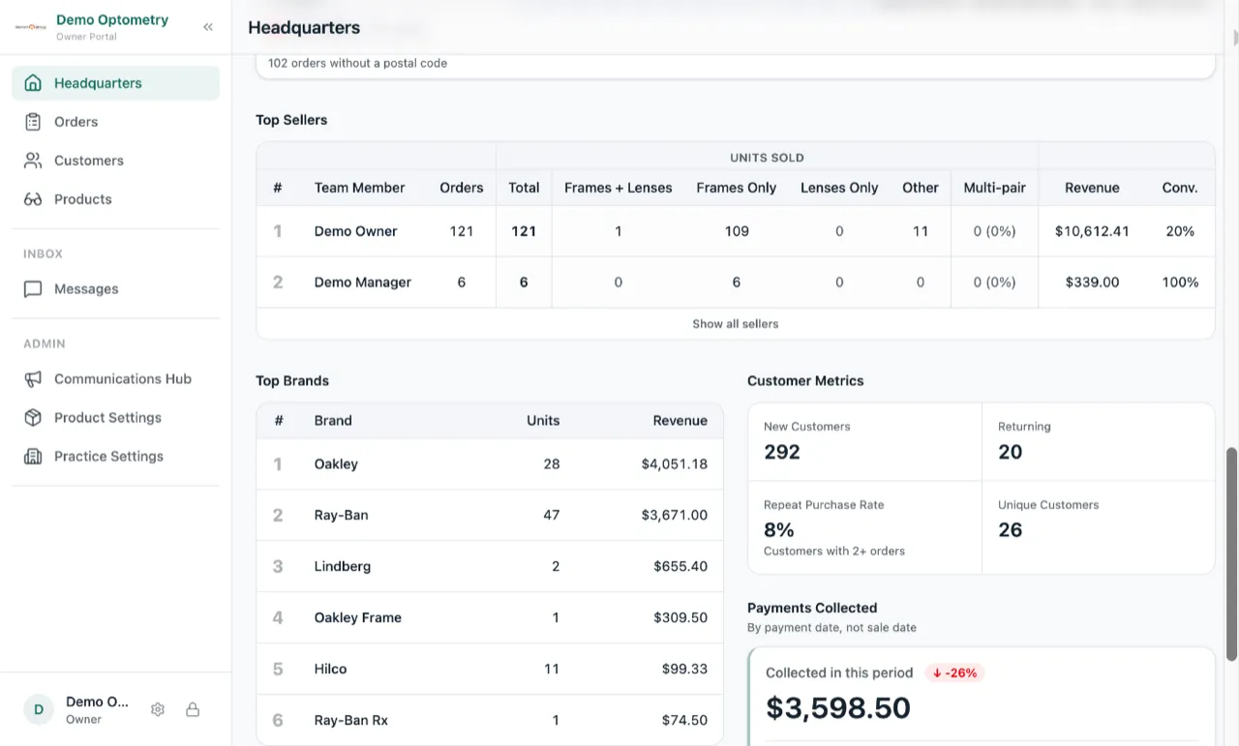Click the -26% change badge
Screen dimensions: 1239x746
[x=954, y=673]
